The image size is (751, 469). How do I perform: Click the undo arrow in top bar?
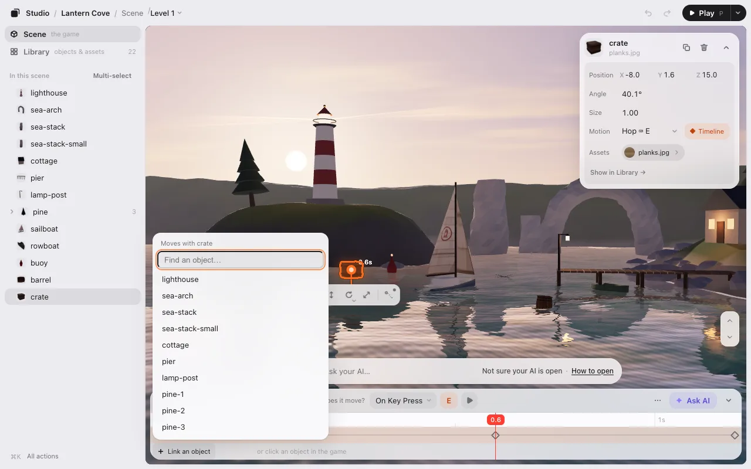point(648,13)
